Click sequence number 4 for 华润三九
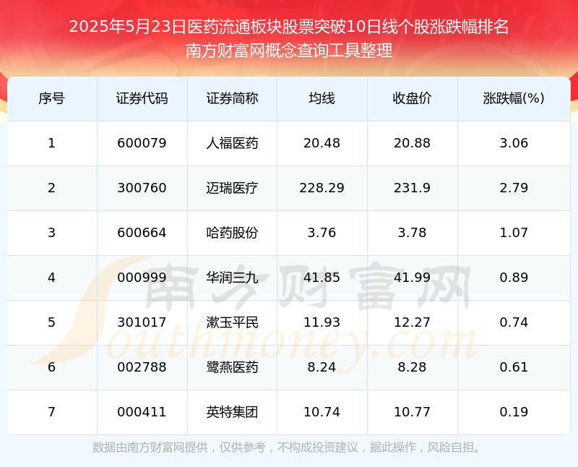This screenshot has height=467, width=578. [51, 278]
